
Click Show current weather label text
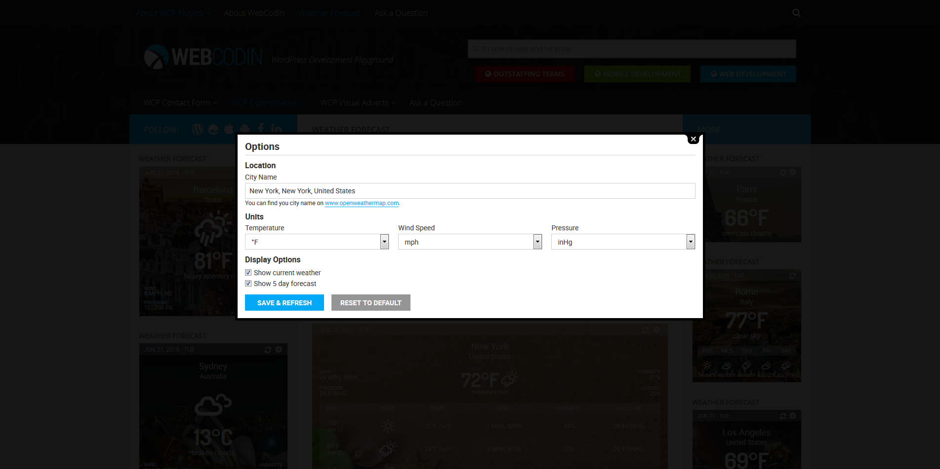pos(287,273)
